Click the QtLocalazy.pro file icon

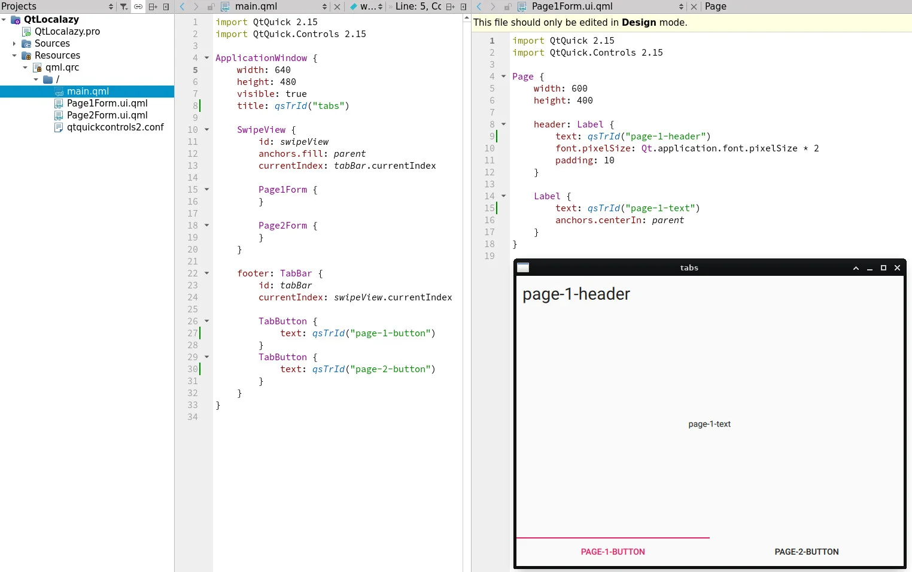[26, 32]
